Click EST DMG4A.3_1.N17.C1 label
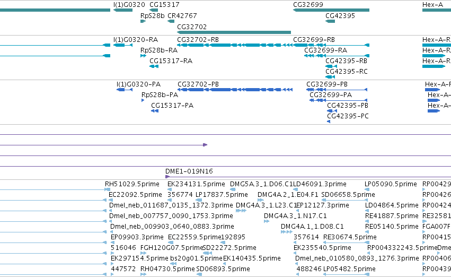451x277 pixels. tap(295, 216)
